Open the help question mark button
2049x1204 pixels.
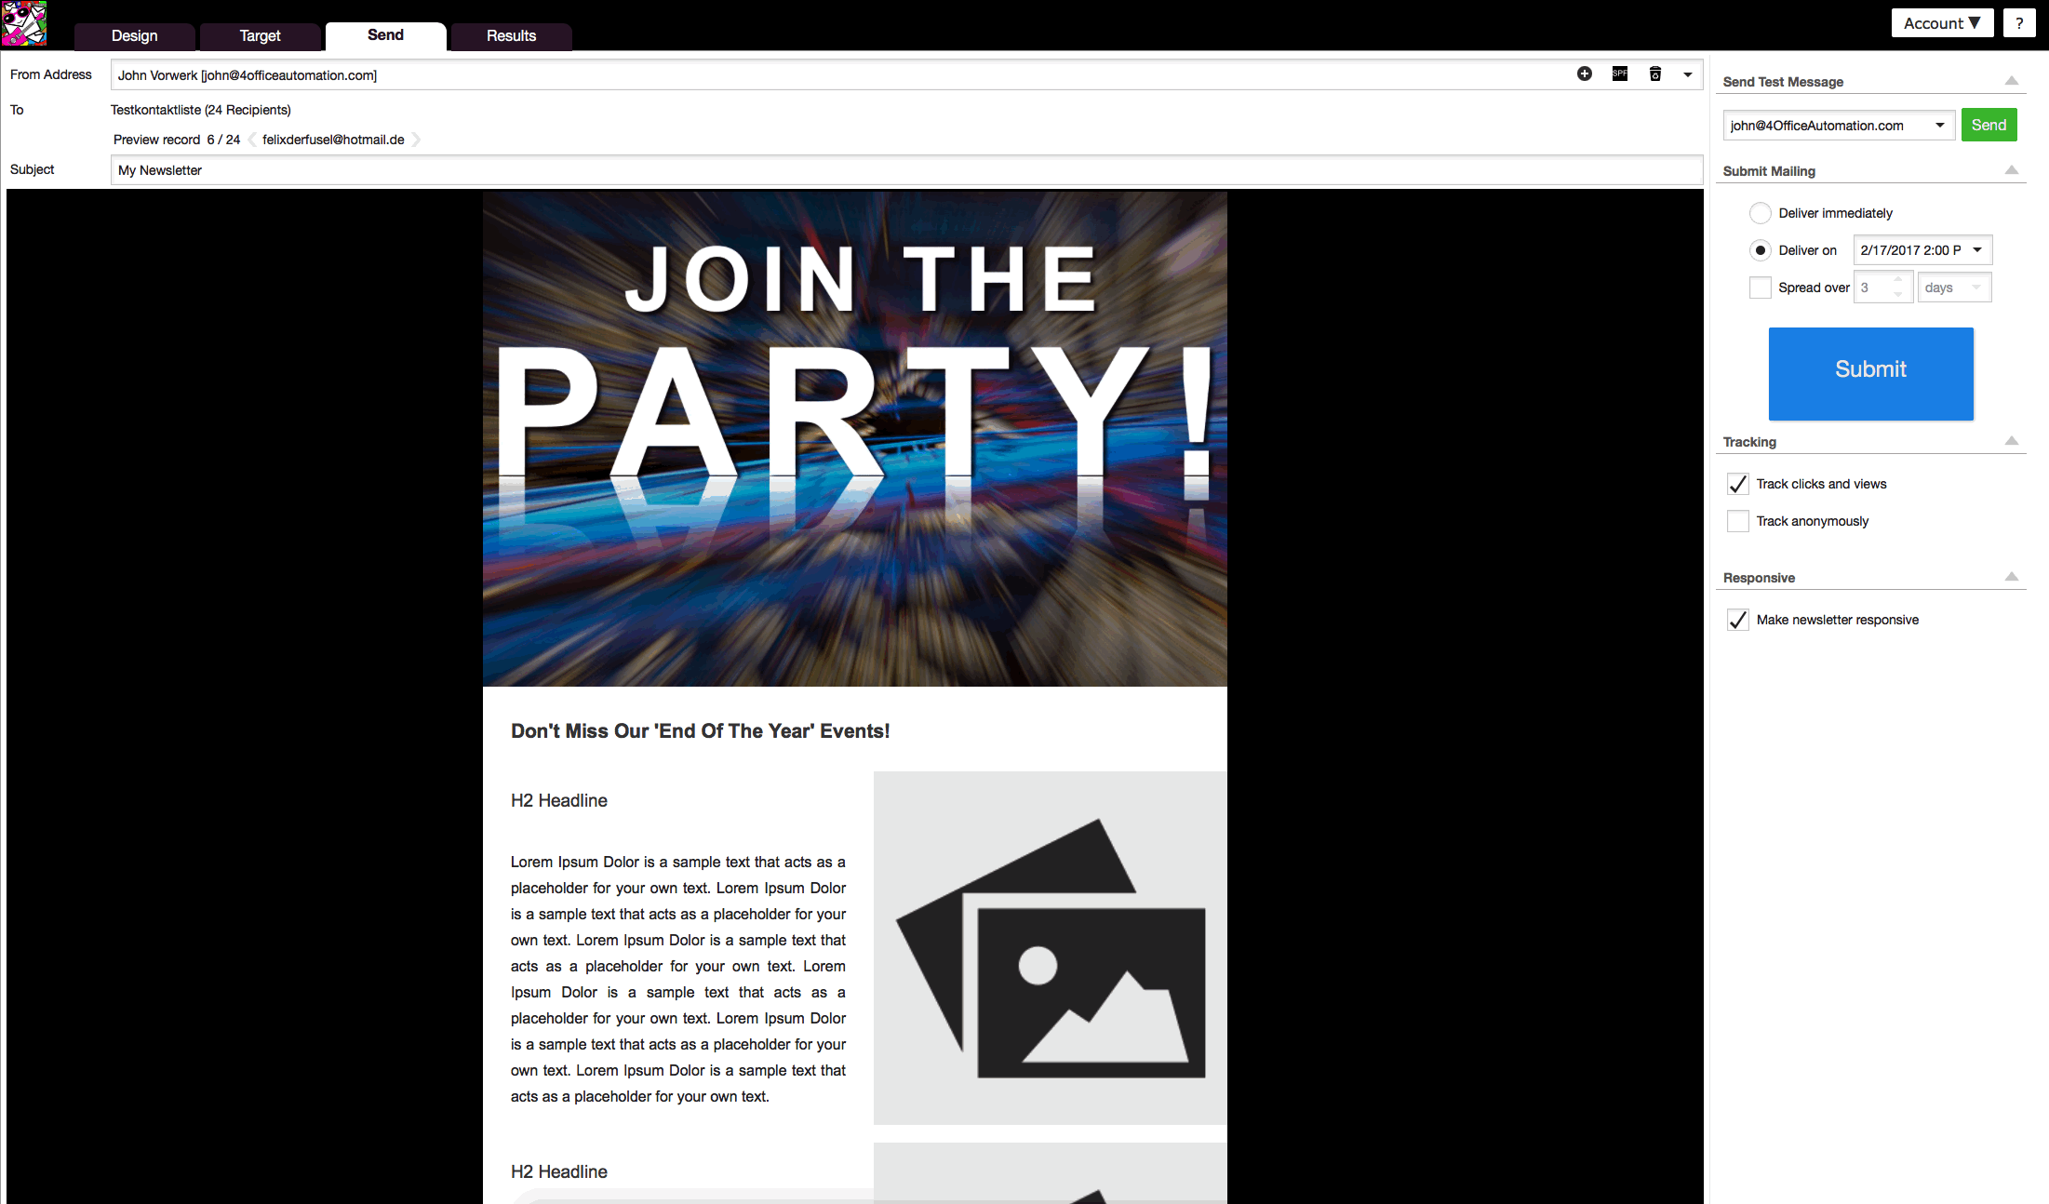coord(2018,23)
